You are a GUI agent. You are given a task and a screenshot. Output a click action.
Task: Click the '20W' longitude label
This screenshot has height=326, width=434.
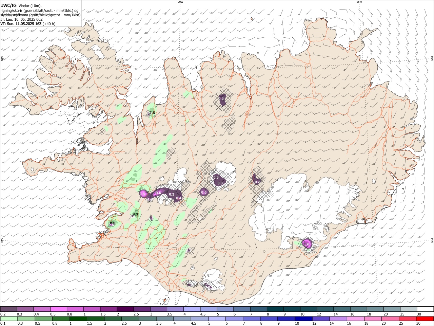pyautogui.click(x=180, y=2)
